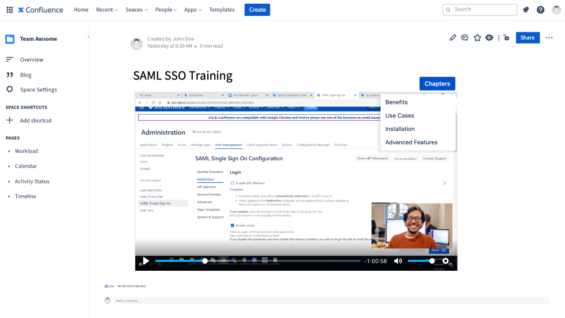This screenshot has height=318, width=565.
Task: Open the profile avatar in top bar
Action: point(556,10)
